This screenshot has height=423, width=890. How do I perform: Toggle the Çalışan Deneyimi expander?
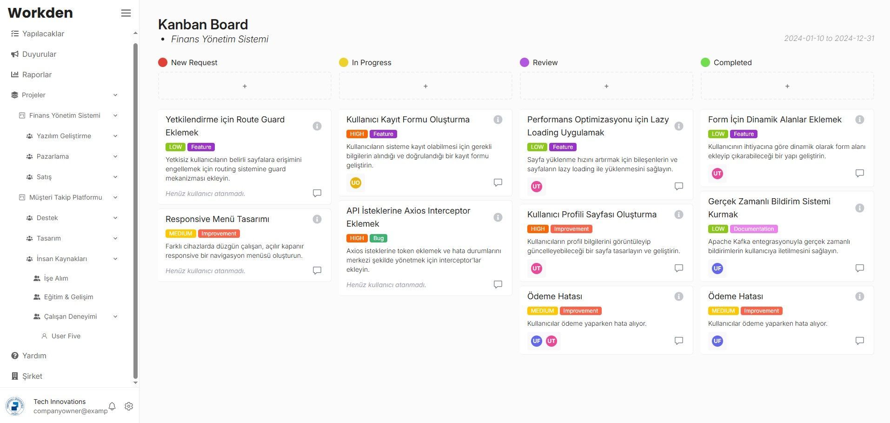[115, 316]
